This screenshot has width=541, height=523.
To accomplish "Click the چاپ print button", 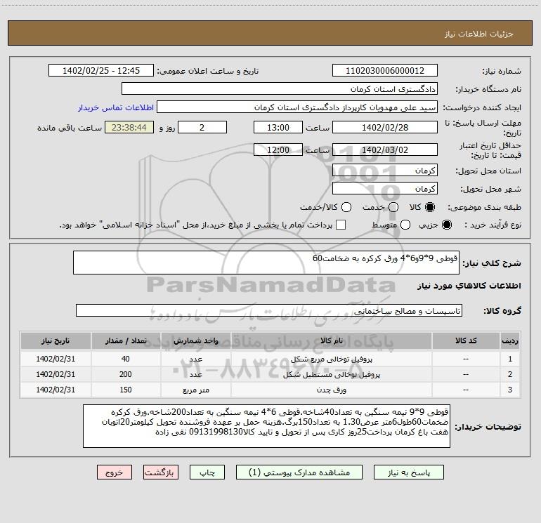I will point(207,472).
